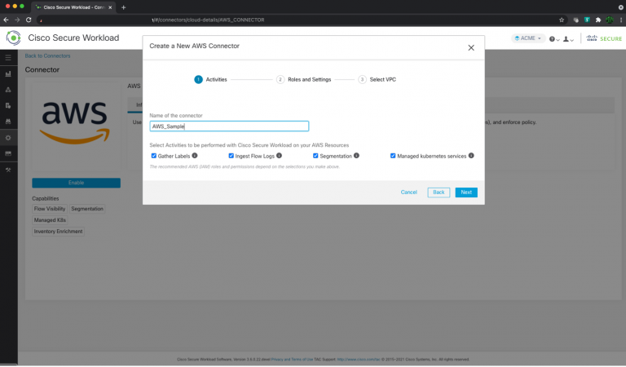Click info icon next to Segmentation
Screen dimensions: 626x367
click(357, 155)
